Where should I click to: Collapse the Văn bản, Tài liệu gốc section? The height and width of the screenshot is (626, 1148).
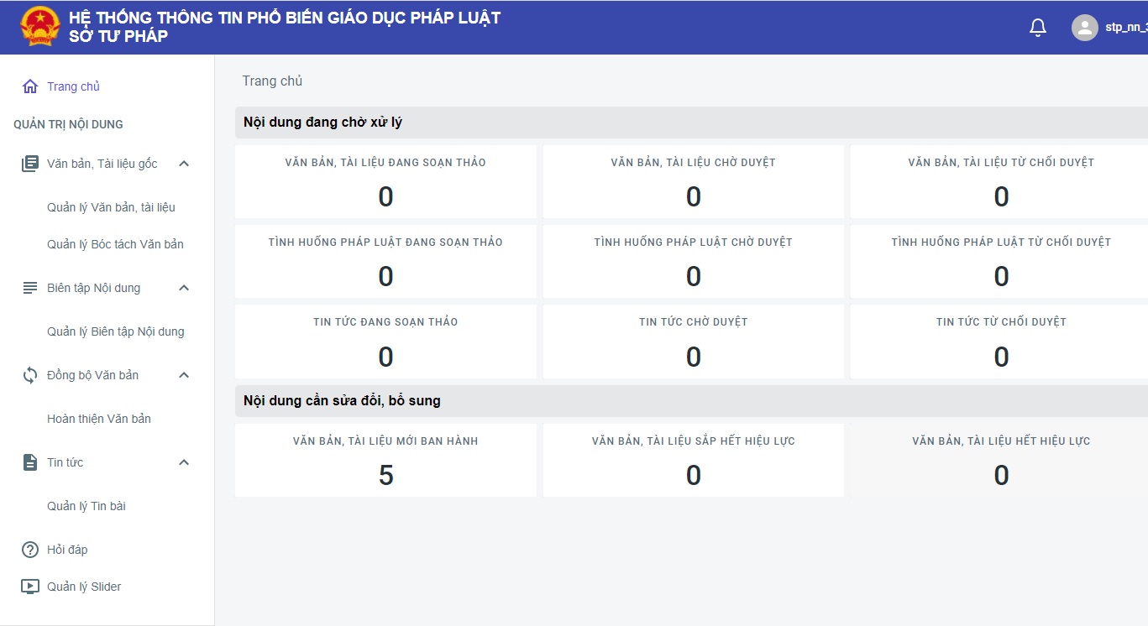coord(184,164)
